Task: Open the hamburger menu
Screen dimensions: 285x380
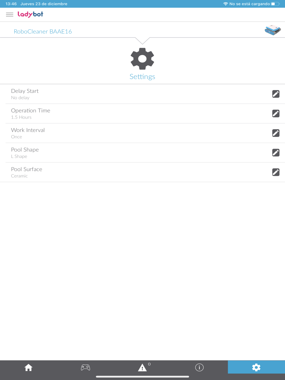Action: click(9, 15)
